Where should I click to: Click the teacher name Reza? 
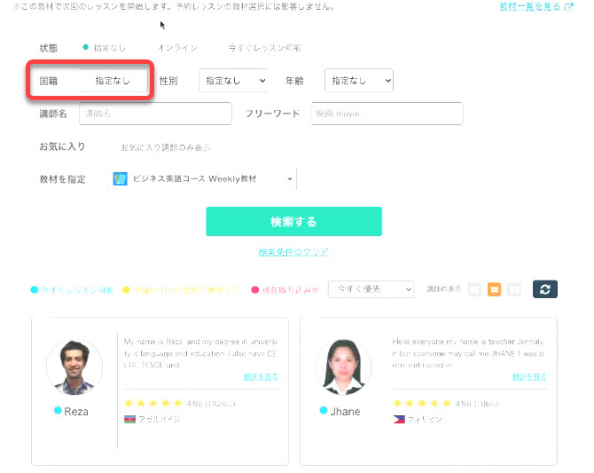[76, 412]
